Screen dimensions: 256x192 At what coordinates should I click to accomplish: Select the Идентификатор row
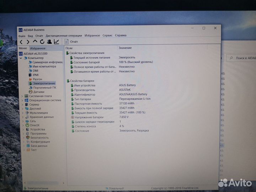tap(112, 94)
